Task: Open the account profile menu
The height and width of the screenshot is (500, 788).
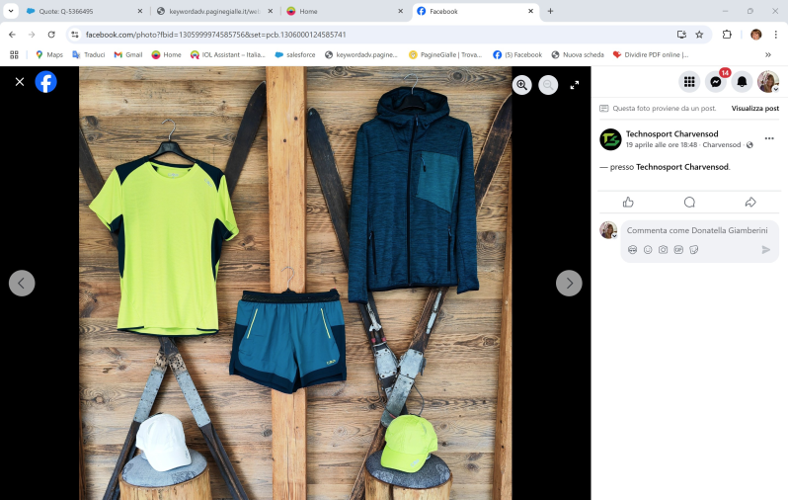Action: (768, 81)
